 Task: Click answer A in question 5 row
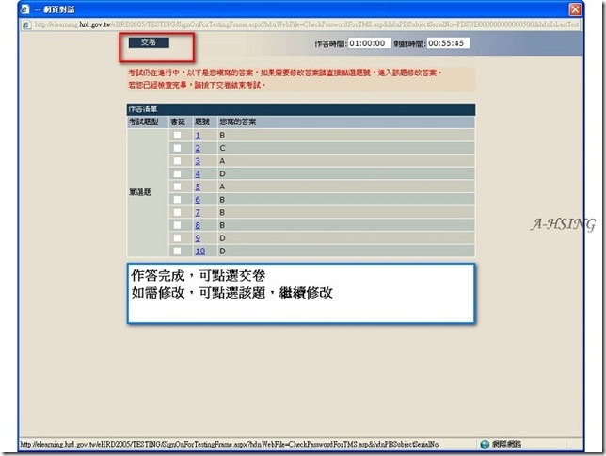222,187
